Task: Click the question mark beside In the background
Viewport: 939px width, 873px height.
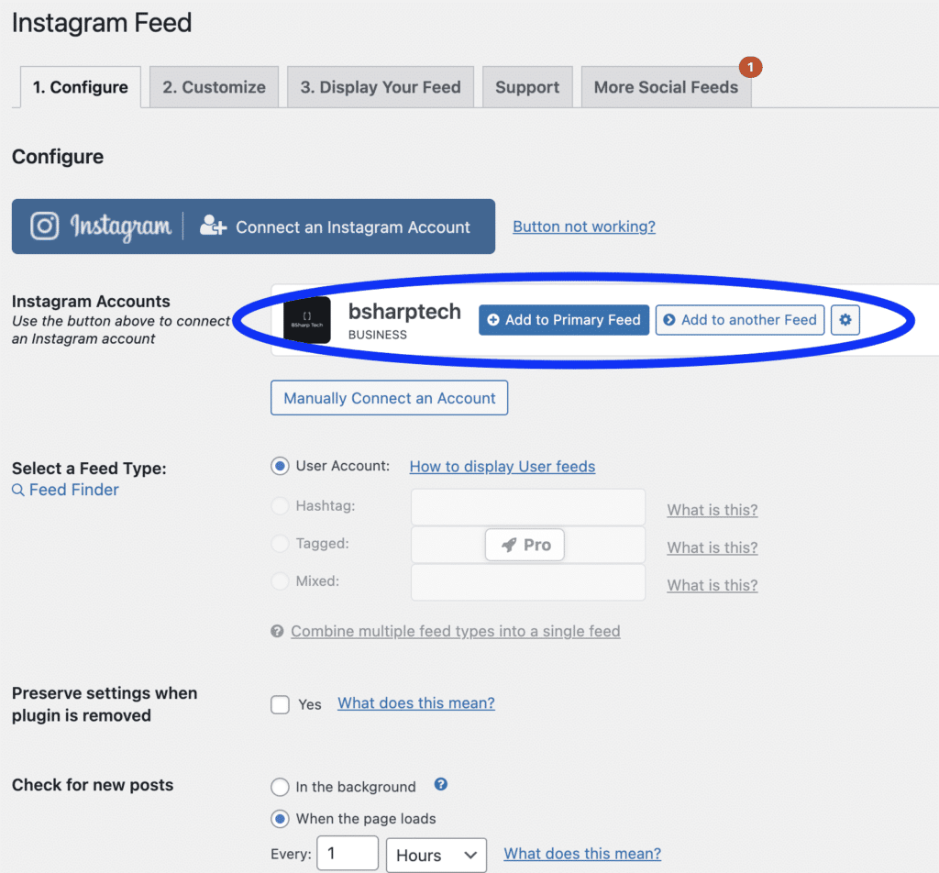Action: (x=441, y=784)
